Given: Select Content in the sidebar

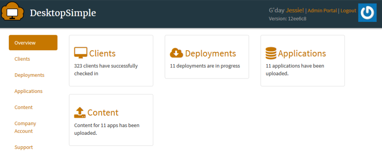Looking at the screenshot, I should (23, 107).
